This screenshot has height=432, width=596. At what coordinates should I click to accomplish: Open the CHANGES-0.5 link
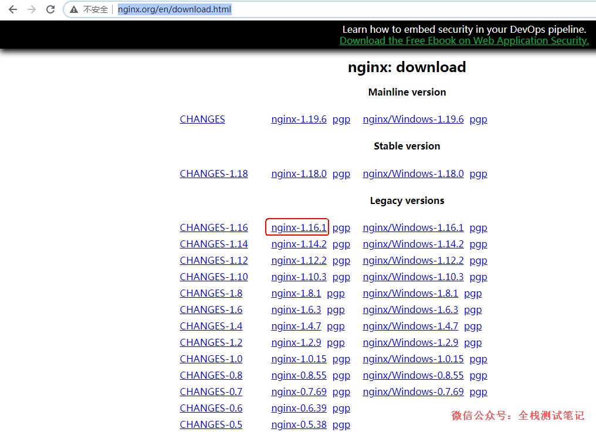click(211, 424)
